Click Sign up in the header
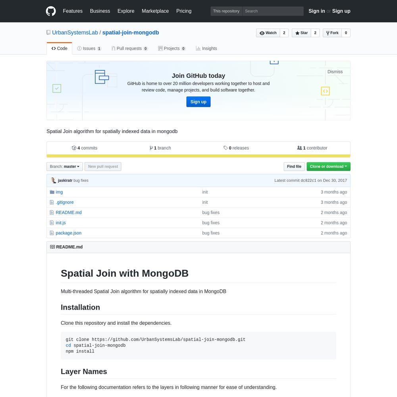 tap(341, 11)
